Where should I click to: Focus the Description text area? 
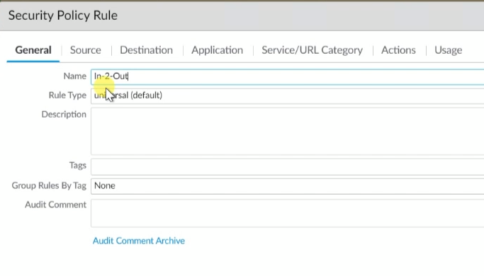(x=288, y=131)
